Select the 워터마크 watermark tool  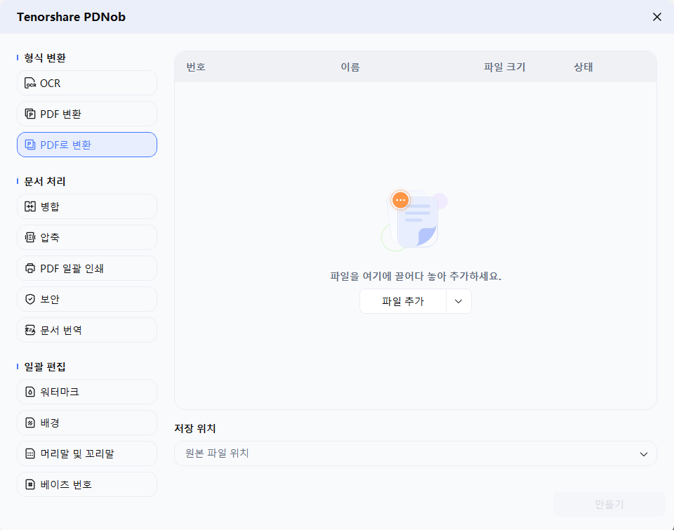coord(87,392)
